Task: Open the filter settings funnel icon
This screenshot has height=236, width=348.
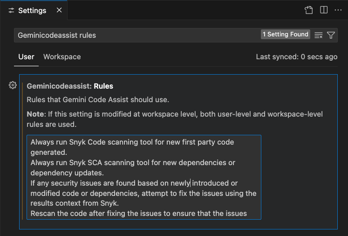Action: 331,35
